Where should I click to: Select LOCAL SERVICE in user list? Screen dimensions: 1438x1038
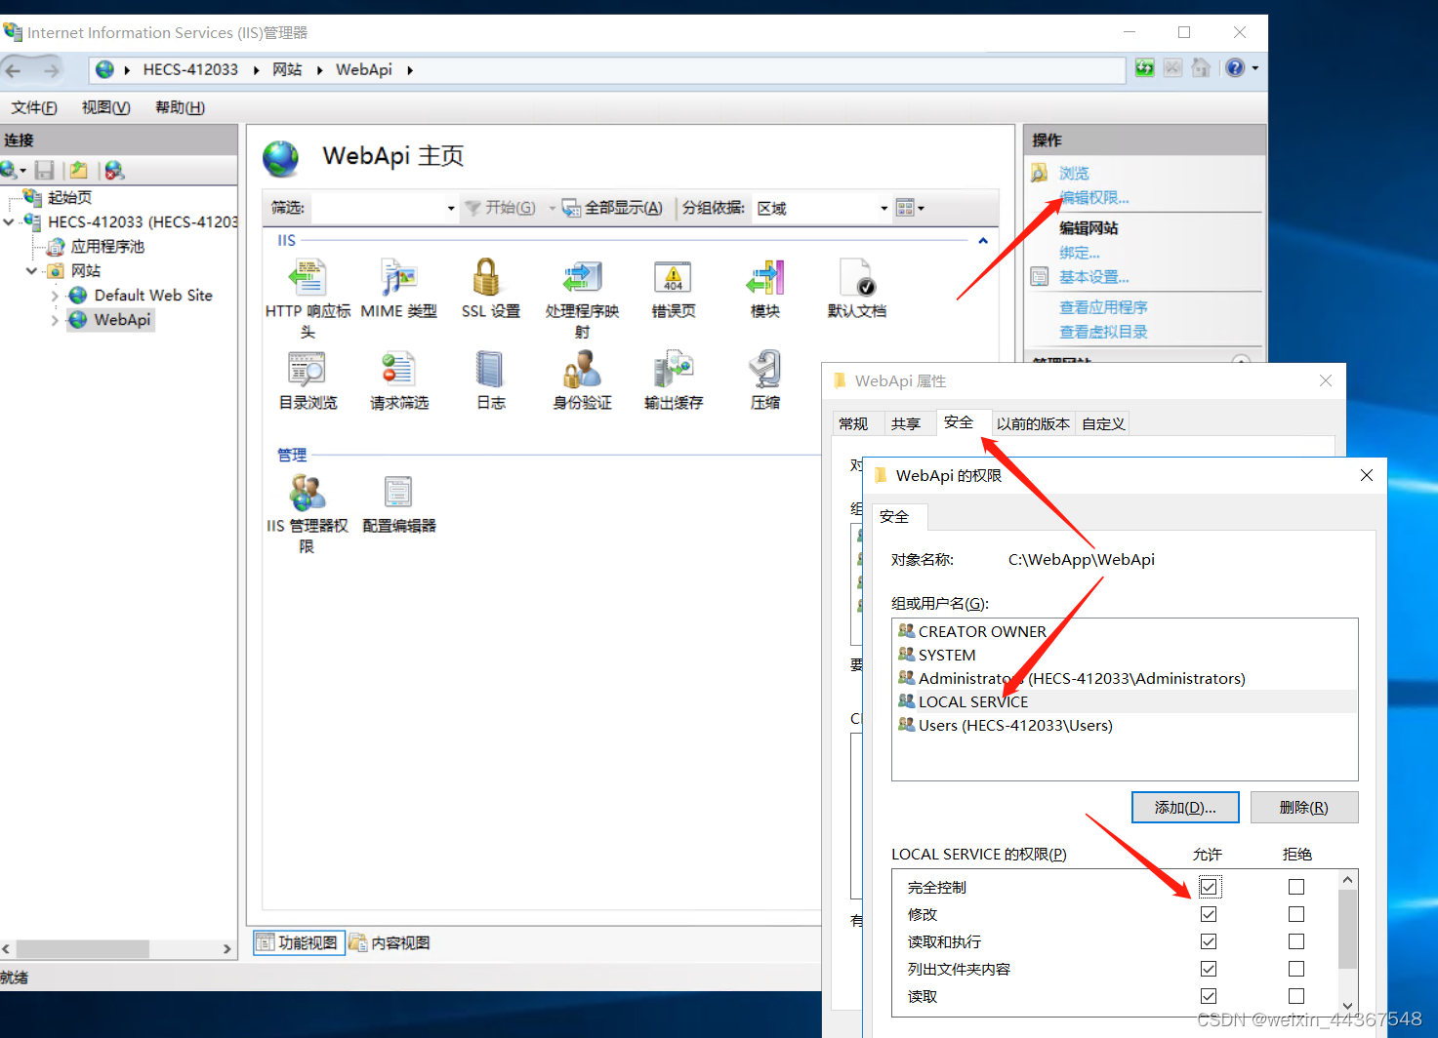1124,701
